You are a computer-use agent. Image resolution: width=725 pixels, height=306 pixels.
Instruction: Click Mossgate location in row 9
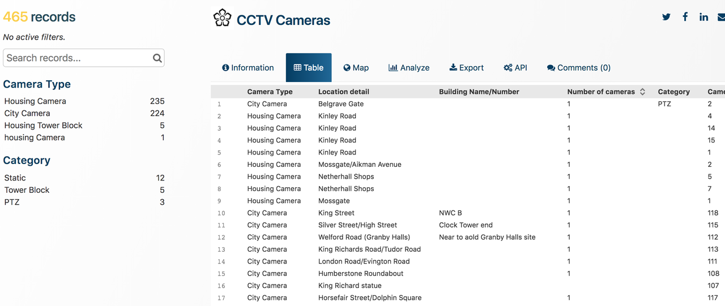[x=334, y=201]
